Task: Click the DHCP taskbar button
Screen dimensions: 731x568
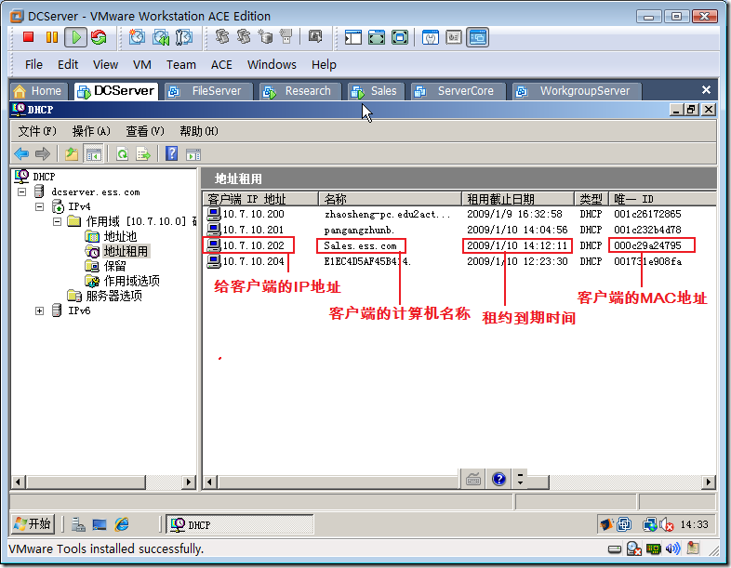Action: coord(240,524)
